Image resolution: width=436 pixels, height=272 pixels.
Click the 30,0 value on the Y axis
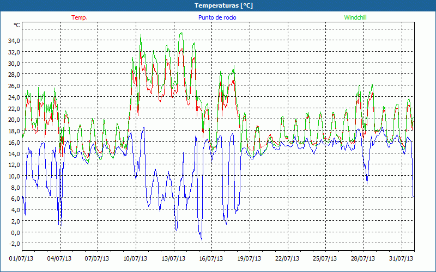coord(14,64)
